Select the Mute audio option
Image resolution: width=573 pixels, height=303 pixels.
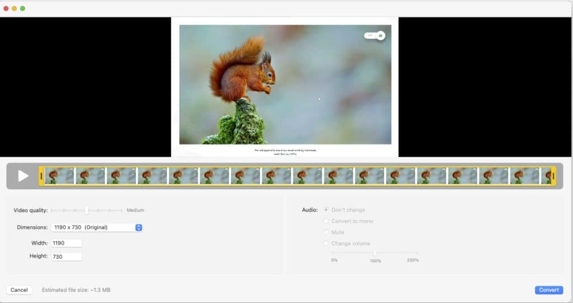pyautogui.click(x=326, y=232)
